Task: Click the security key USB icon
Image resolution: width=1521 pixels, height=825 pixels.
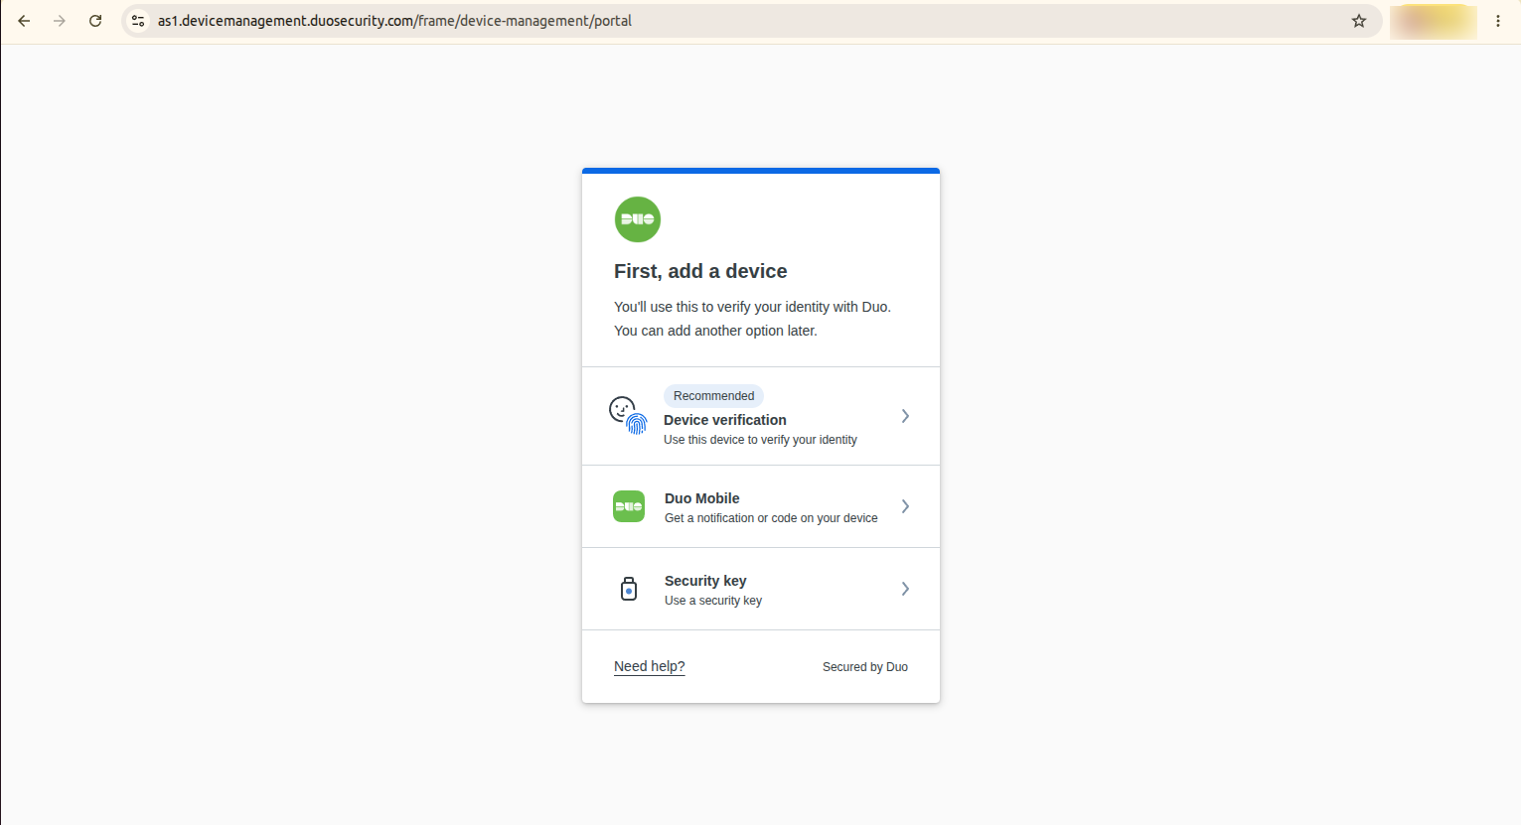Action: click(x=629, y=589)
